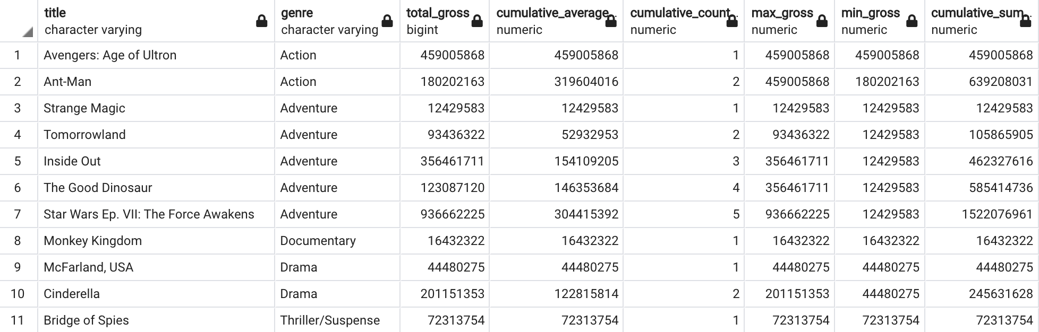The width and height of the screenshot is (1039, 332).
Task: Click the 'Cinderella' title cell
Action: tap(156, 294)
